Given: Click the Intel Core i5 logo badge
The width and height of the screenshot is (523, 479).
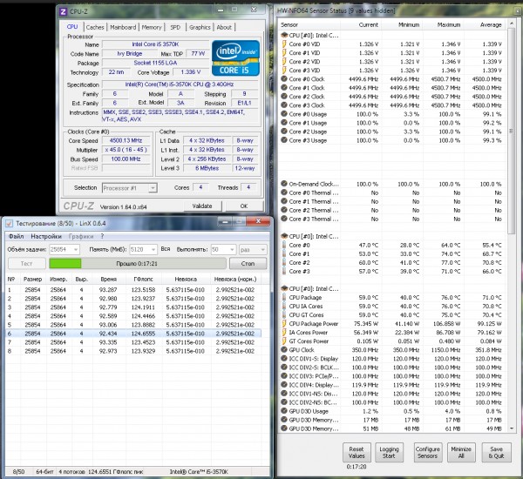Looking at the screenshot, I should click(235, 58).
